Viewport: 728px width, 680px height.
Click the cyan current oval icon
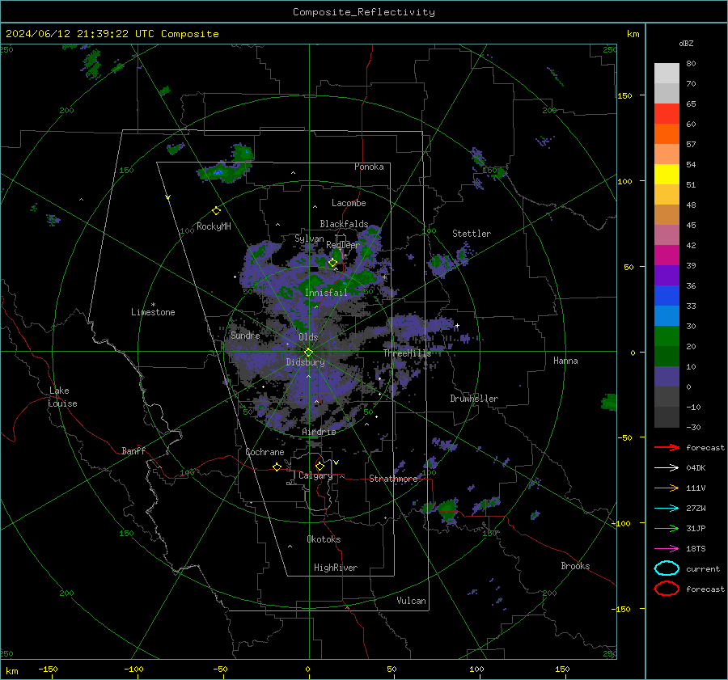(667, 568)
